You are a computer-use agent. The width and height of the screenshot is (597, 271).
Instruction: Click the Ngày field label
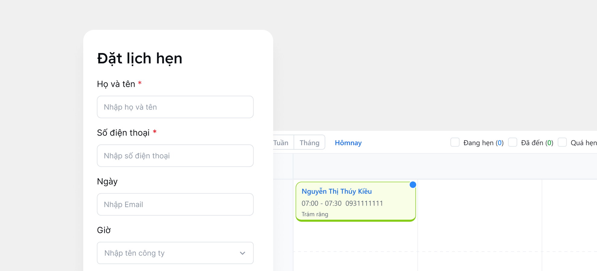[x=107, y=182]
